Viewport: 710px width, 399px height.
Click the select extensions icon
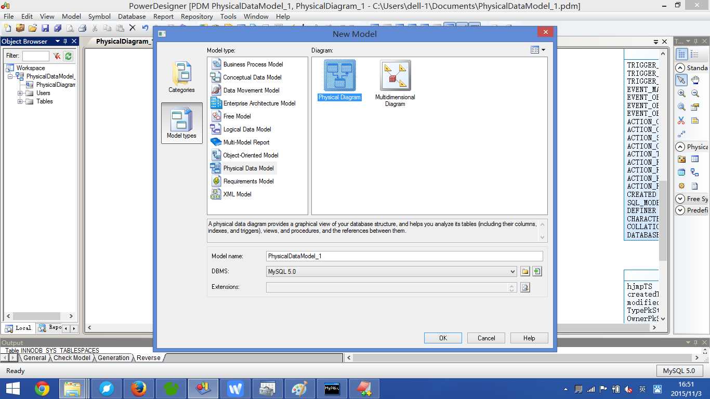[x=525, y=287]
